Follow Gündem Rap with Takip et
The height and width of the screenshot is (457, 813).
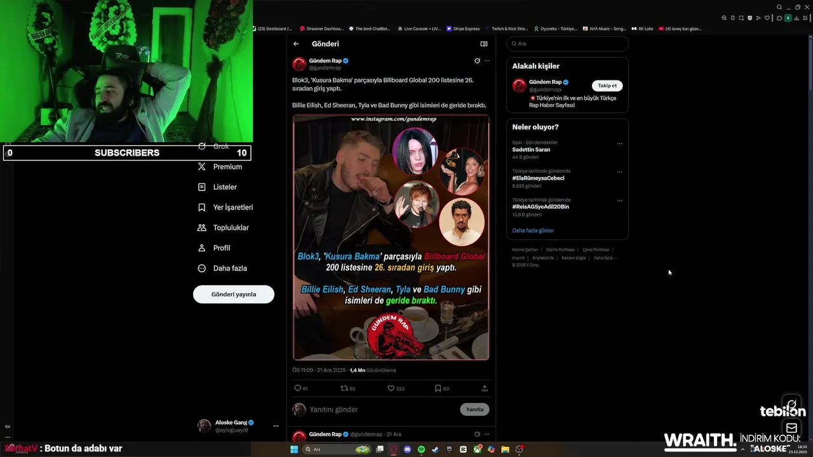[x=607, y=86]
